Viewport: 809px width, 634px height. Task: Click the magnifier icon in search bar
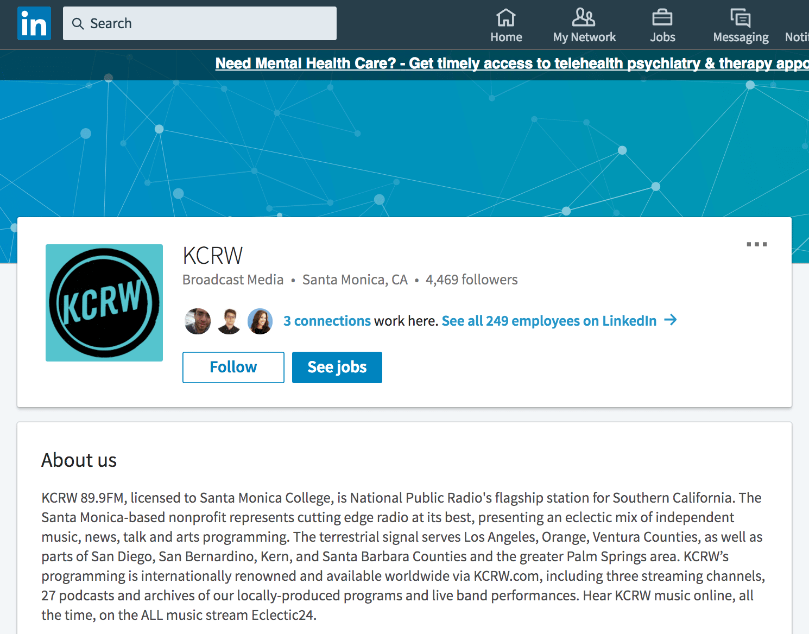click(78, 24)
